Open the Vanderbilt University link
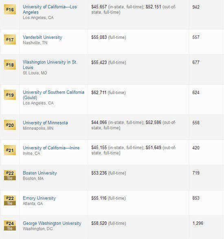224x239 pixels. click(x=42, y=37)
